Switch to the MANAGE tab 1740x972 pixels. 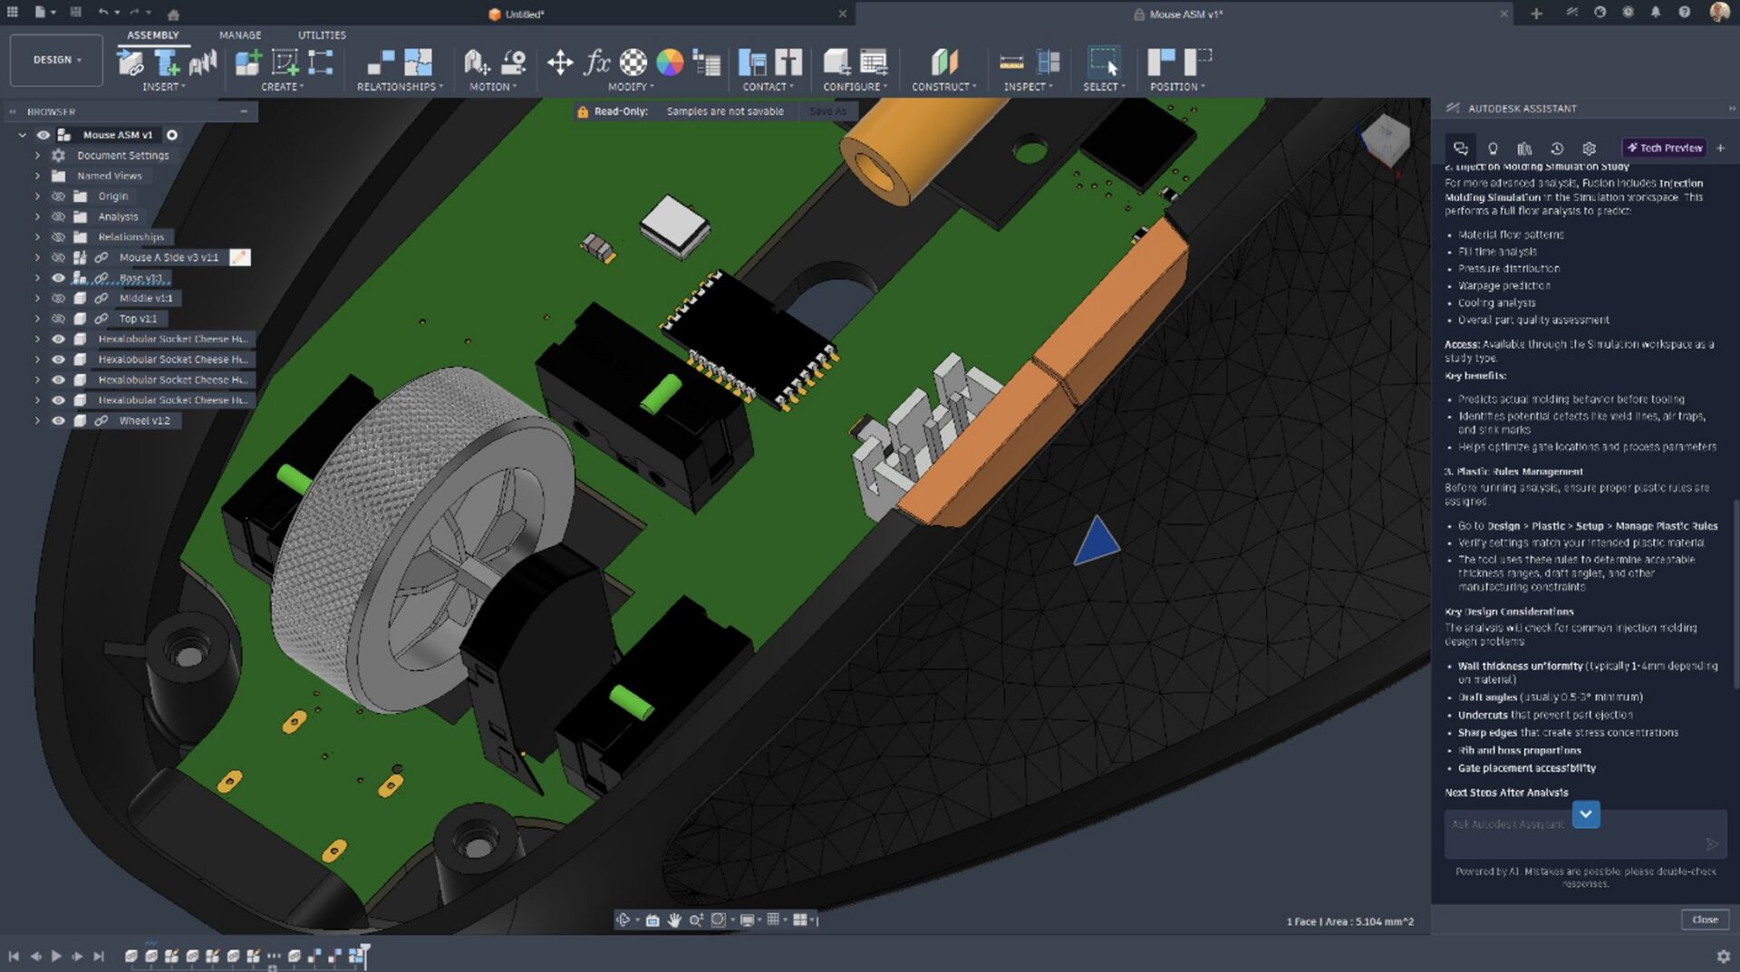tap(240, 35)
